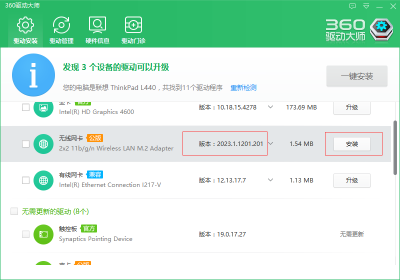
Task: Click the Synaptics Pointing Device text
Action: (x=95, y=239)
